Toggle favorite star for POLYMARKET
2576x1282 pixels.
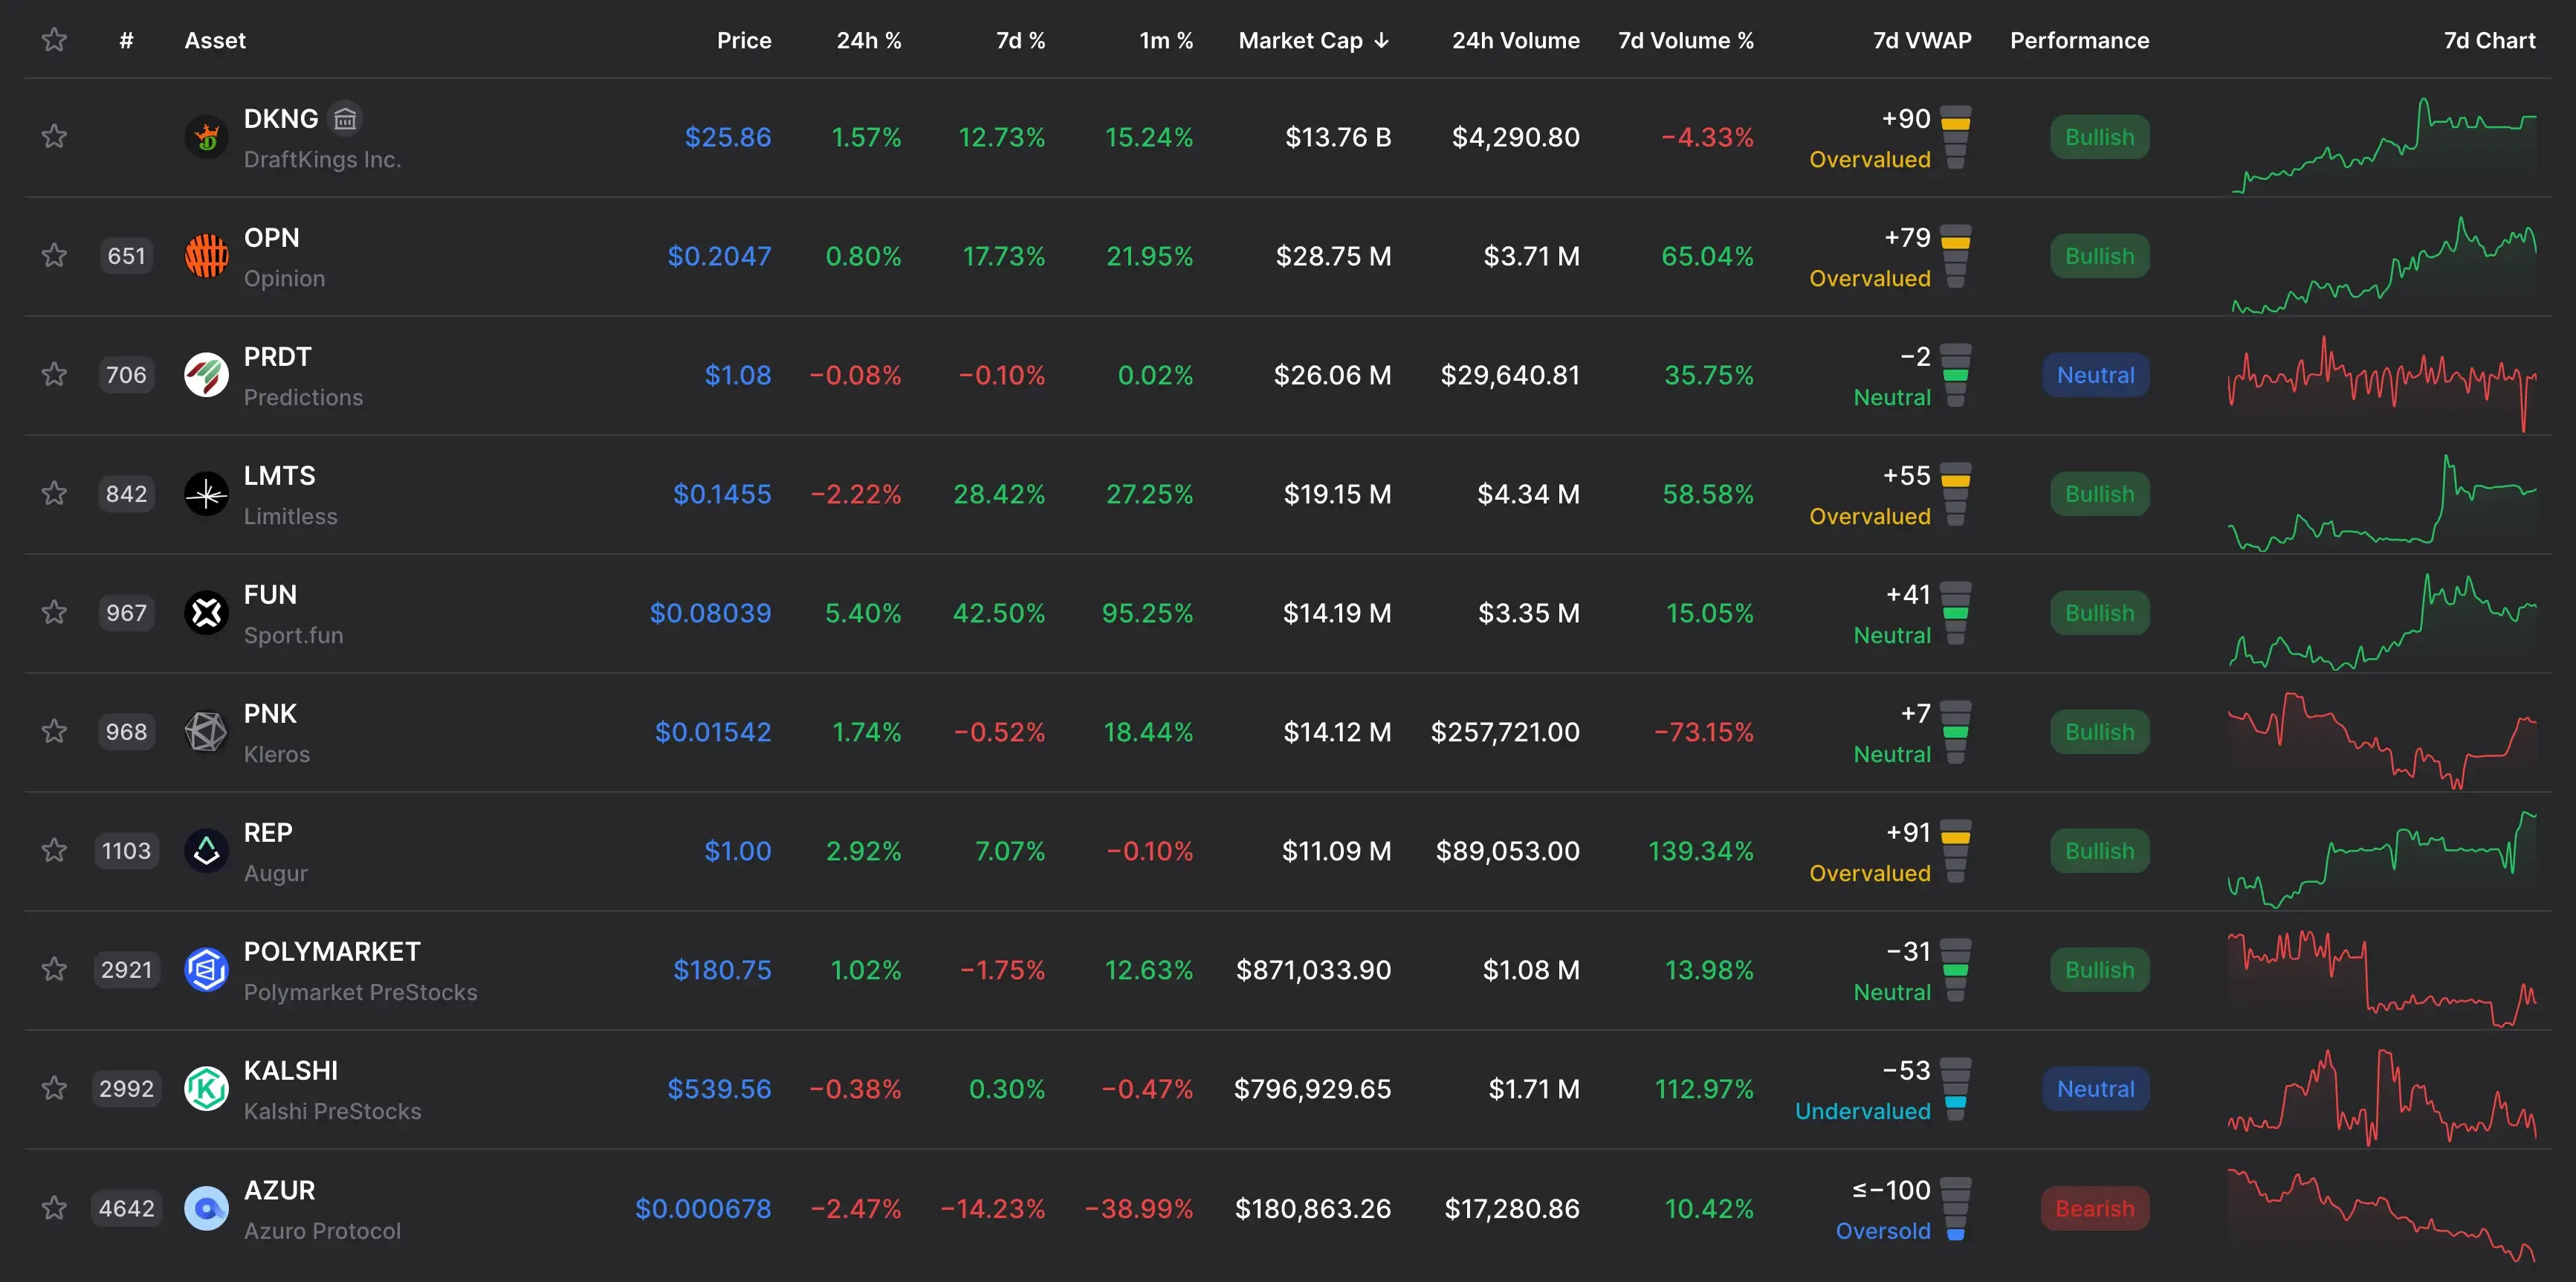54,969
